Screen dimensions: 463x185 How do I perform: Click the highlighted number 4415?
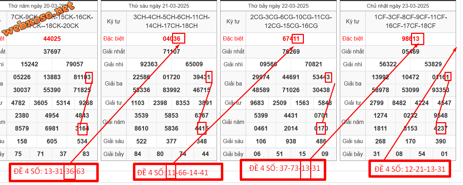pos(202,128)
